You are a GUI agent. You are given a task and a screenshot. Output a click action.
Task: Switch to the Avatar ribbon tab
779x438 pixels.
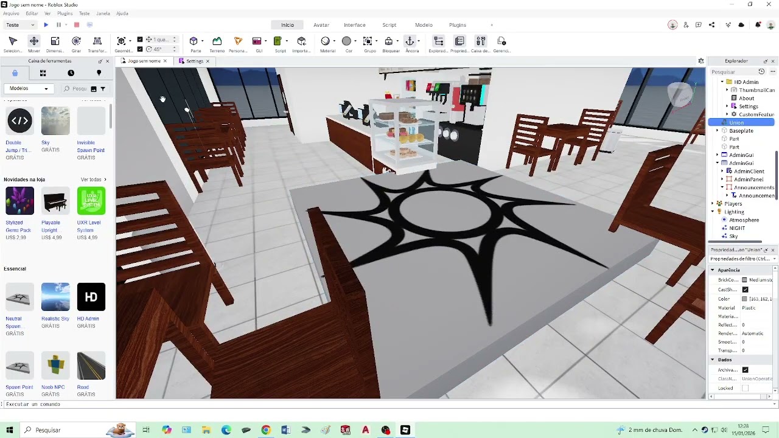(x=321, y=25)
